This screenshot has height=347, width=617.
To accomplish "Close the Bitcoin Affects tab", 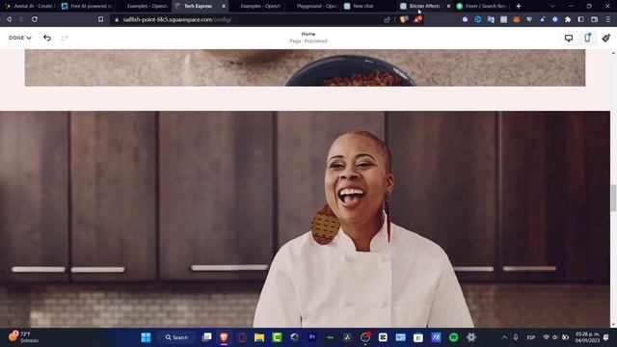I will click(x=448, y=6).
